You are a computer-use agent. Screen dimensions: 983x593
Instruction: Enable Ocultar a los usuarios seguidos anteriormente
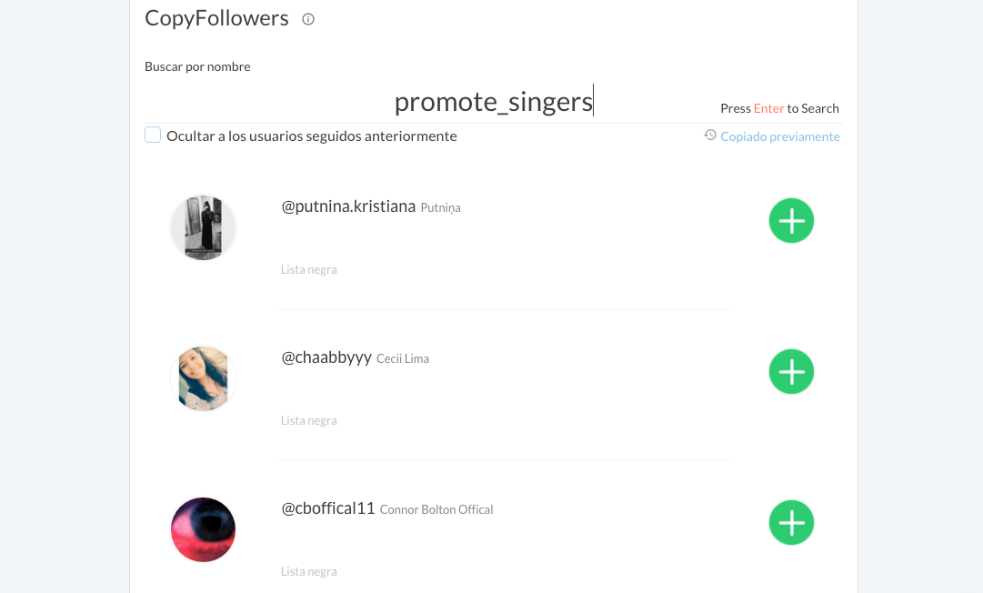point(153,136)
